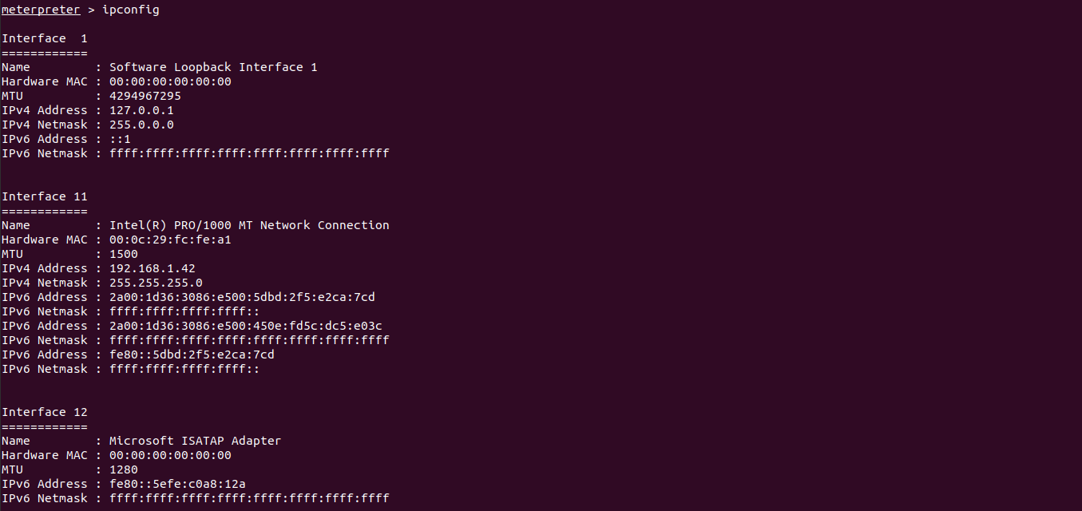
Task: Click the Microsoft ISATAP Adapter name
Action: pos(196,441)
